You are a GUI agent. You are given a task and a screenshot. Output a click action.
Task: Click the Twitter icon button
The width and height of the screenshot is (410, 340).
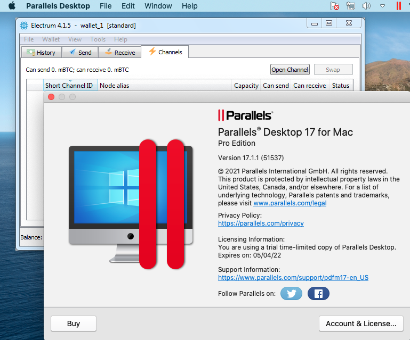tap(291, 294)
